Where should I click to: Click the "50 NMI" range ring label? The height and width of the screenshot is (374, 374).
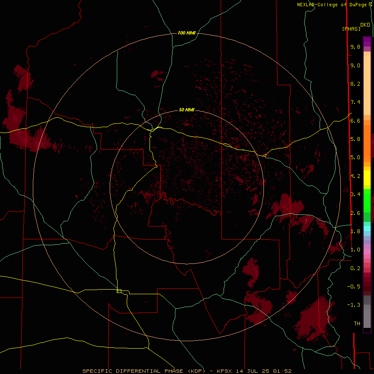[x=187, y=110]
